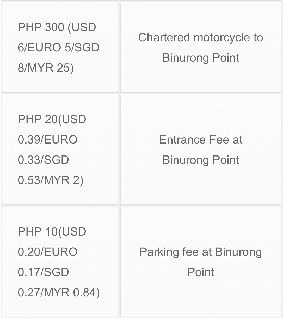The image size is (283, 318).
Task: Click the "PHP 300" amount text
Action: 41,27
